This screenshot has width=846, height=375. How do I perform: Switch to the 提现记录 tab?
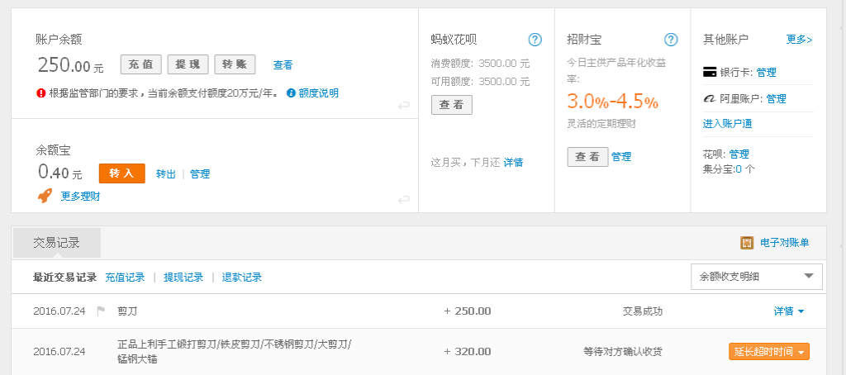183,278
